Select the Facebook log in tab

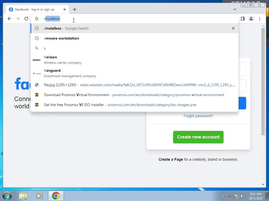tap(37, 9)
